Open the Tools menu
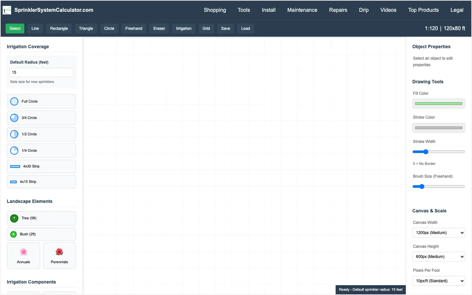Image resolution: width=472 pixels, height=295 pixels. [x=244, y=10]
